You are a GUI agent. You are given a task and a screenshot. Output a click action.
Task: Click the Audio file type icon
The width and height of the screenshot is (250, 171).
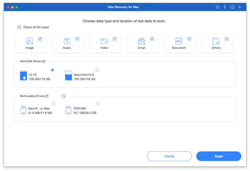(67, 41)
